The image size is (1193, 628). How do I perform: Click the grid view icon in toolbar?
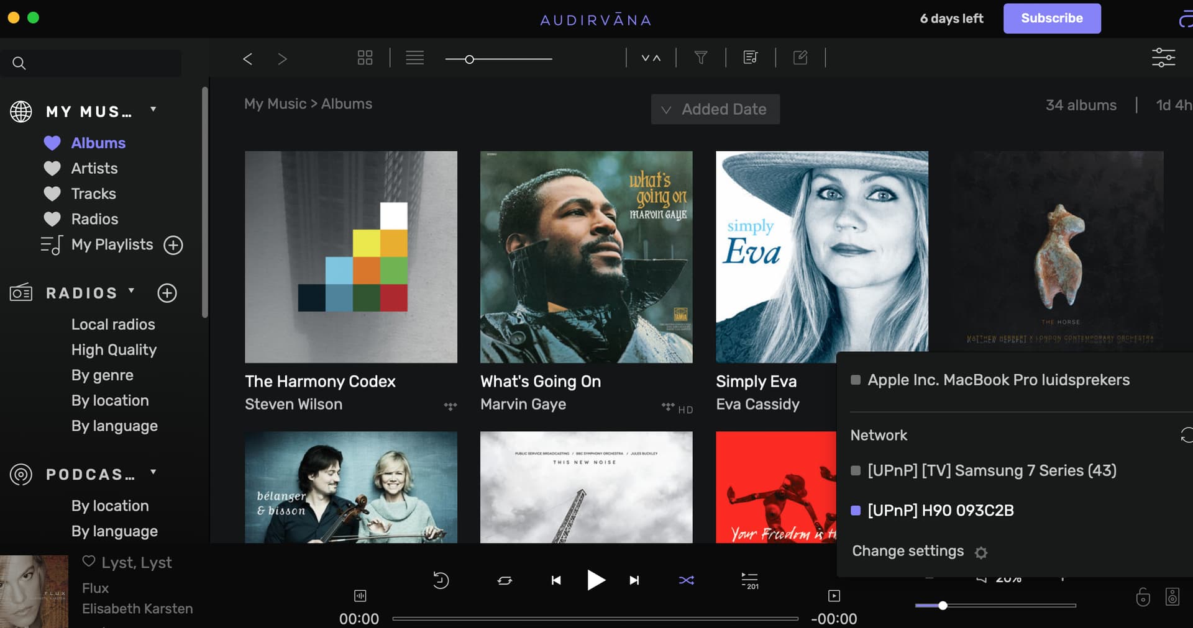coord(365,58)
